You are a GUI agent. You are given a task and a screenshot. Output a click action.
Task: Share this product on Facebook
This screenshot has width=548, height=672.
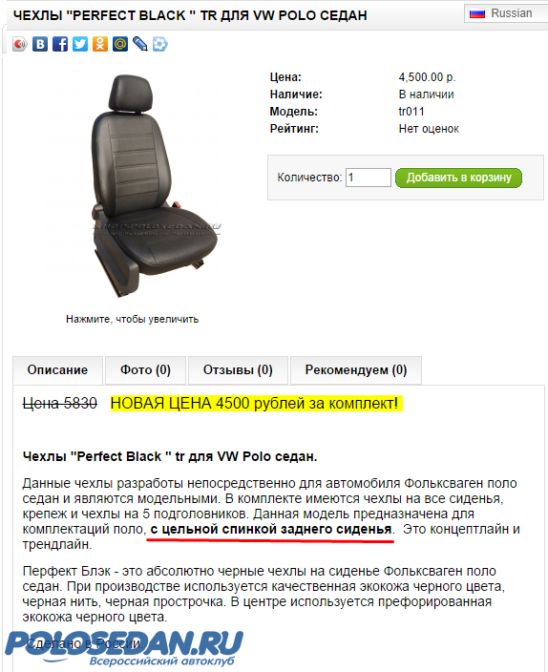[60, 44]
